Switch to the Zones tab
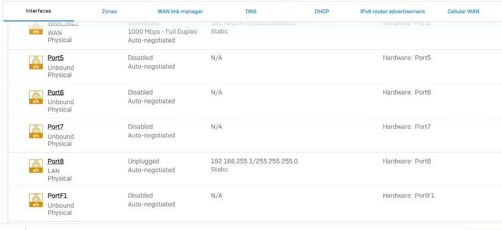502x230 pixels. point(109,12)
